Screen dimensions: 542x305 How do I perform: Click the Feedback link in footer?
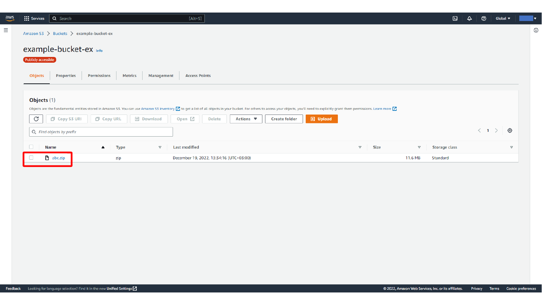(13, 289)
